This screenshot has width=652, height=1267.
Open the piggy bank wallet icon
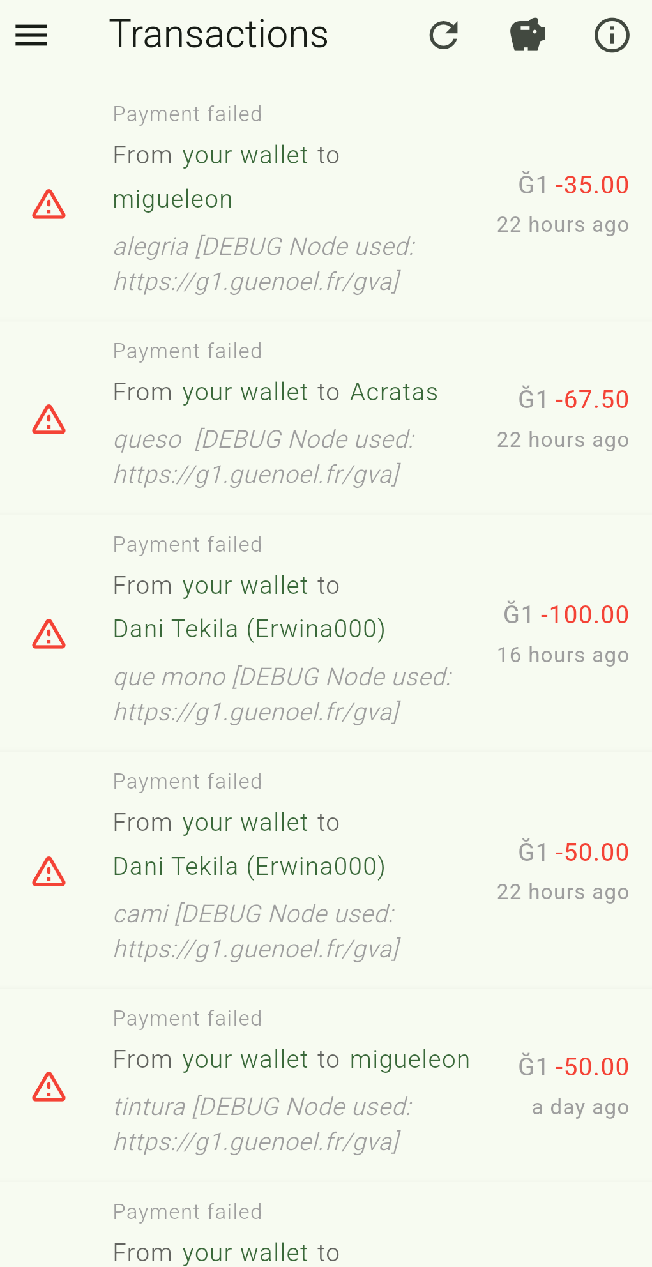527,35
